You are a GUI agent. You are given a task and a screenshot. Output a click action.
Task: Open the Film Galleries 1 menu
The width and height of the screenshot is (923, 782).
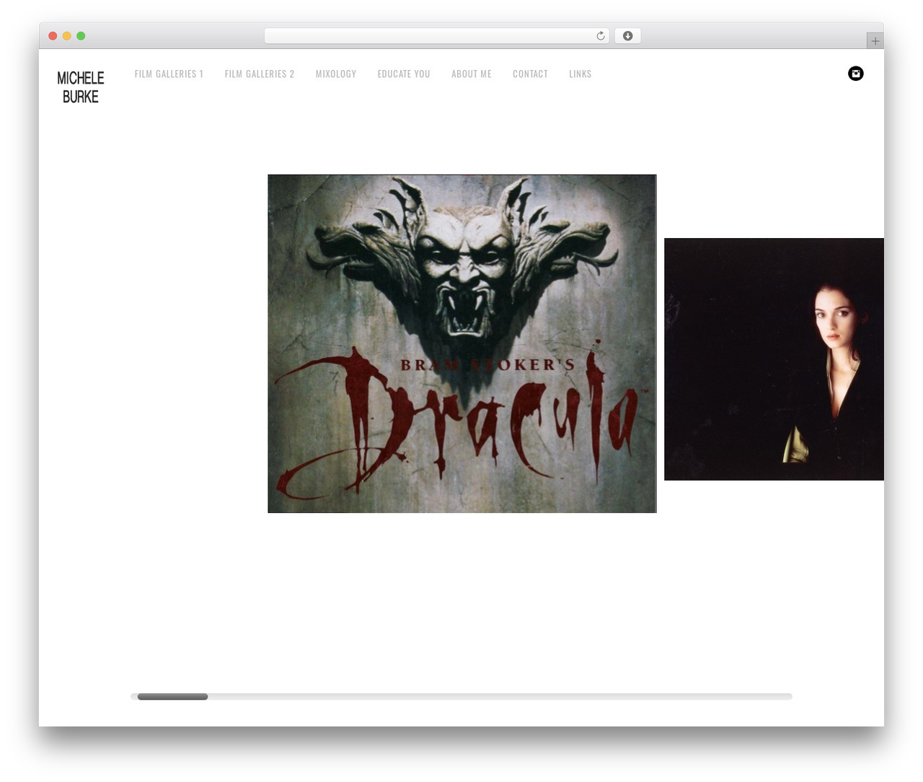point(169,74)
